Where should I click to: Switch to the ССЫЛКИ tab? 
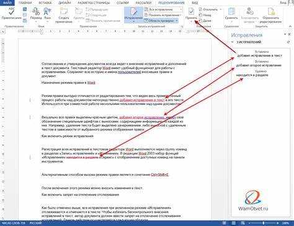coord(123,3)
